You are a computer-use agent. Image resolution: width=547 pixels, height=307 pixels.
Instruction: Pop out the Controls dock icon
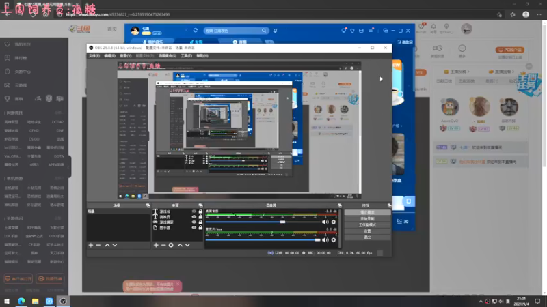(x=389, y=205)
